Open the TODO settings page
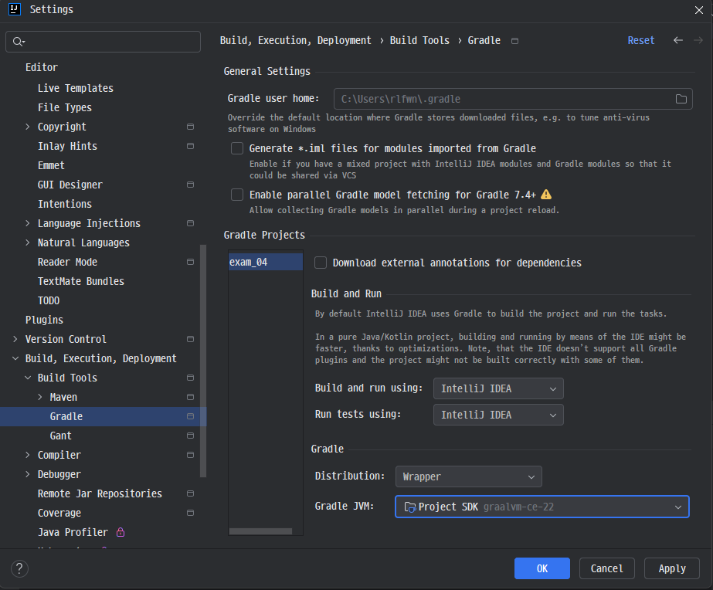 tap(49, 300)
